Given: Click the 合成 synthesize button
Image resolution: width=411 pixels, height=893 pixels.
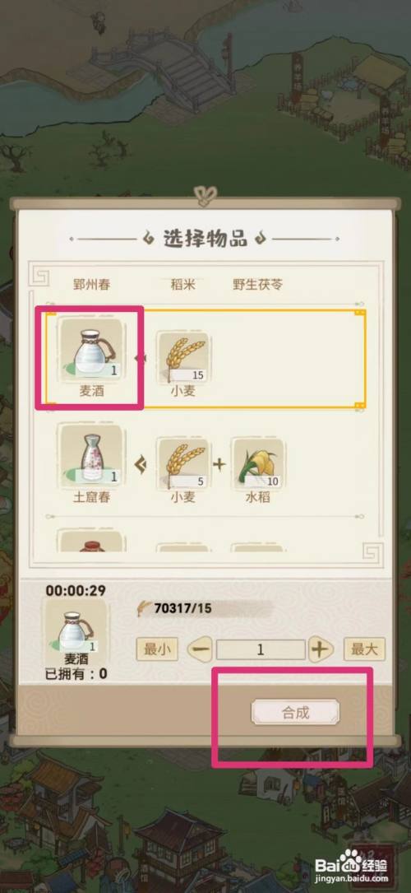Looking at the screenshot, I should (x=295, y=712).
